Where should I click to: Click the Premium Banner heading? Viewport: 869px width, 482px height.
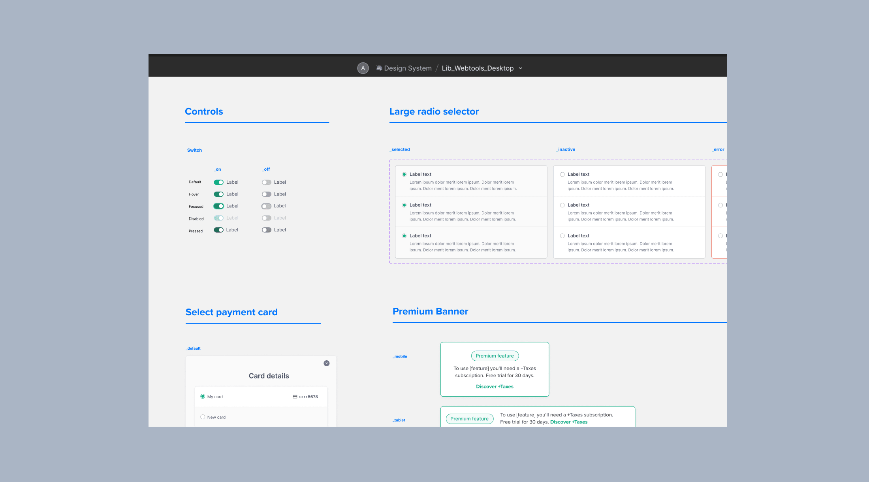coord(430,311)
